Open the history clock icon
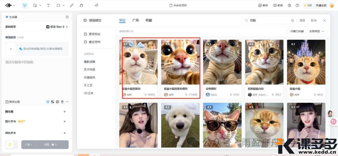The image size is (338, 156). click(x=289, y=5)
